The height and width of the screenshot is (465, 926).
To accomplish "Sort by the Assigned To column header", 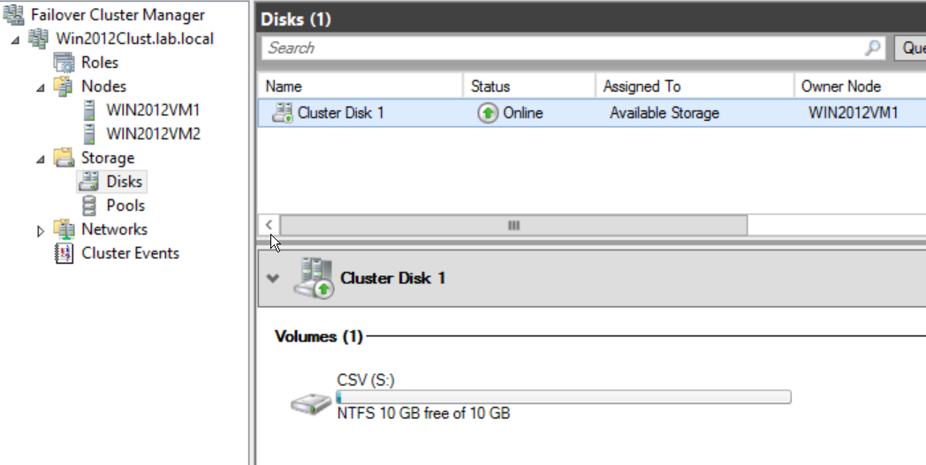I will pos(695,86).
